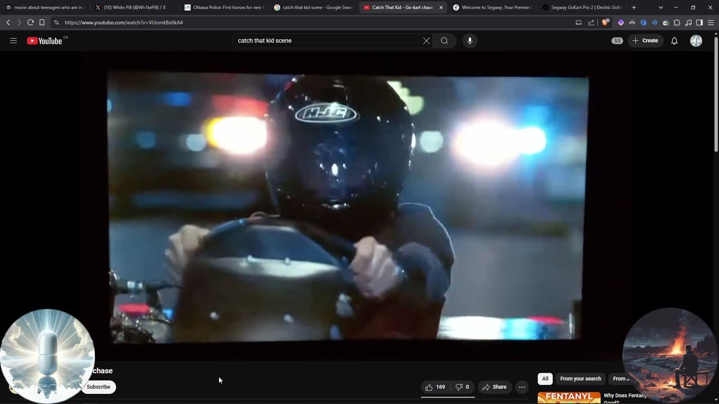The width and height of the screenshot is (719, 404).
Task: Open picture-in-picture from the address bar
Action: click(x=579, y=22)
